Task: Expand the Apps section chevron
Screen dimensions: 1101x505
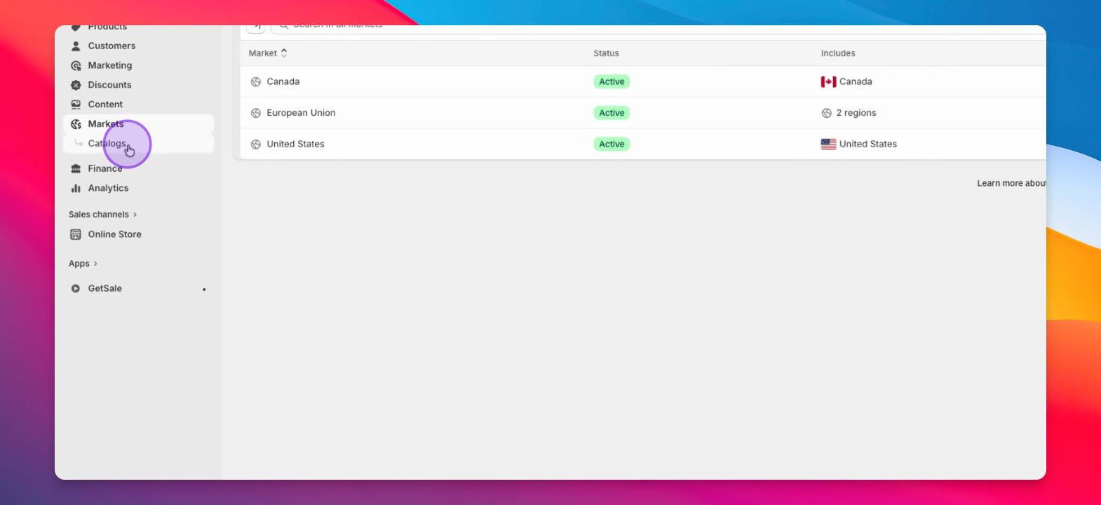Action: point(95,264)
